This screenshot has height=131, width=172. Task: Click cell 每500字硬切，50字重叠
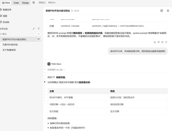[x=78, y=97]
